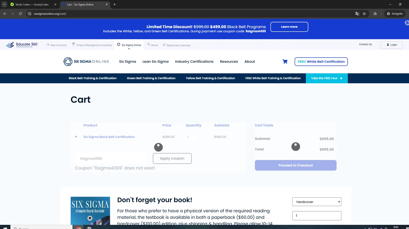Open the About menu

click(x=249, y=62)
